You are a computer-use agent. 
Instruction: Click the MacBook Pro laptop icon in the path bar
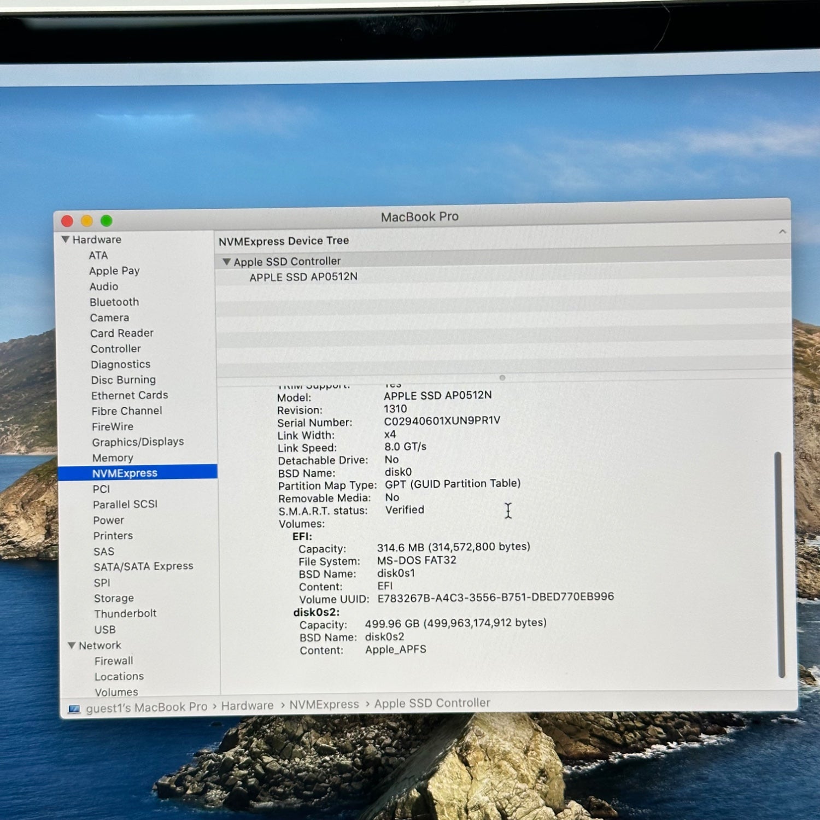(74, 709)
